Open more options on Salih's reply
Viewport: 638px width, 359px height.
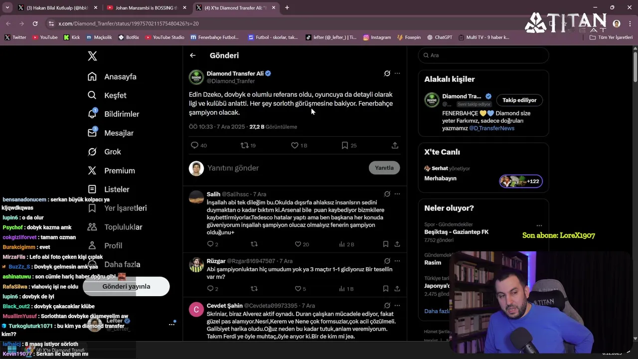tap(397, 194)
